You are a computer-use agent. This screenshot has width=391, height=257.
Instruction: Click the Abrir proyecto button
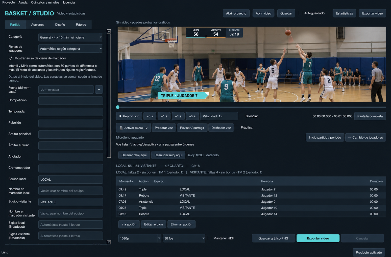236,13
